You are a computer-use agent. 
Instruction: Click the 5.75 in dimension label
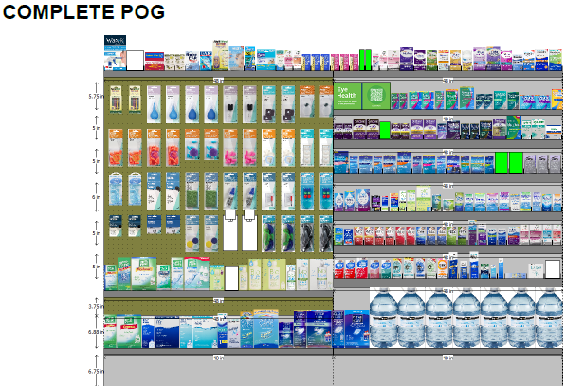[x=96, y=97]
